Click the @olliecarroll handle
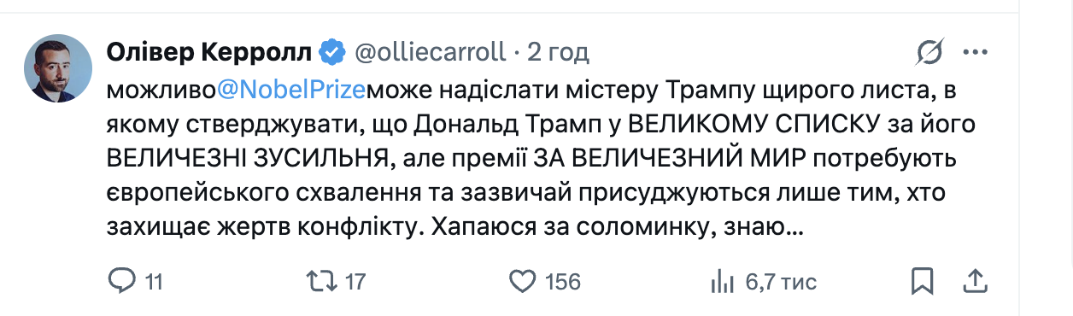Viewport: 1073px width, 316px height. coord(429,53)
